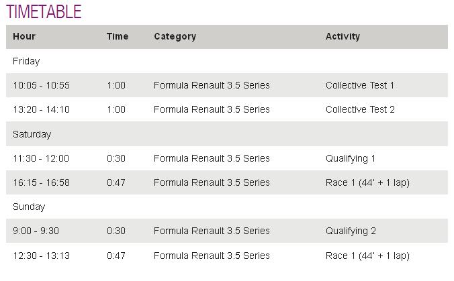Click the Qualifying 1 activity
The width and height of the screenshot is (454, 281).
pyautogui.click(x=351, y=158)
